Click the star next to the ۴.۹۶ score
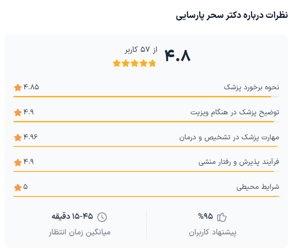Viewport: 294px width, 250px height. (18, 137)
